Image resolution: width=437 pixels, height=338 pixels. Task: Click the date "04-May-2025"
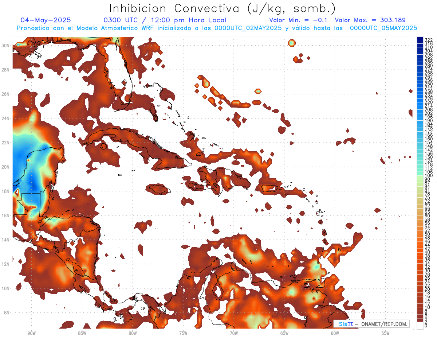tap(46, 20)
